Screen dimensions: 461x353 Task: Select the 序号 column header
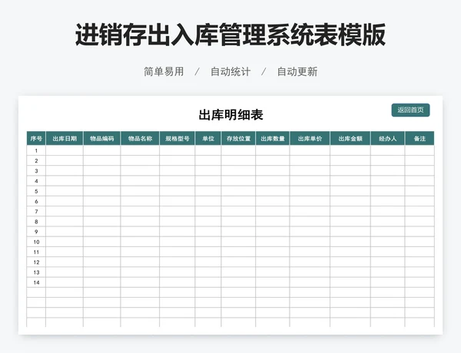(36, 139)
